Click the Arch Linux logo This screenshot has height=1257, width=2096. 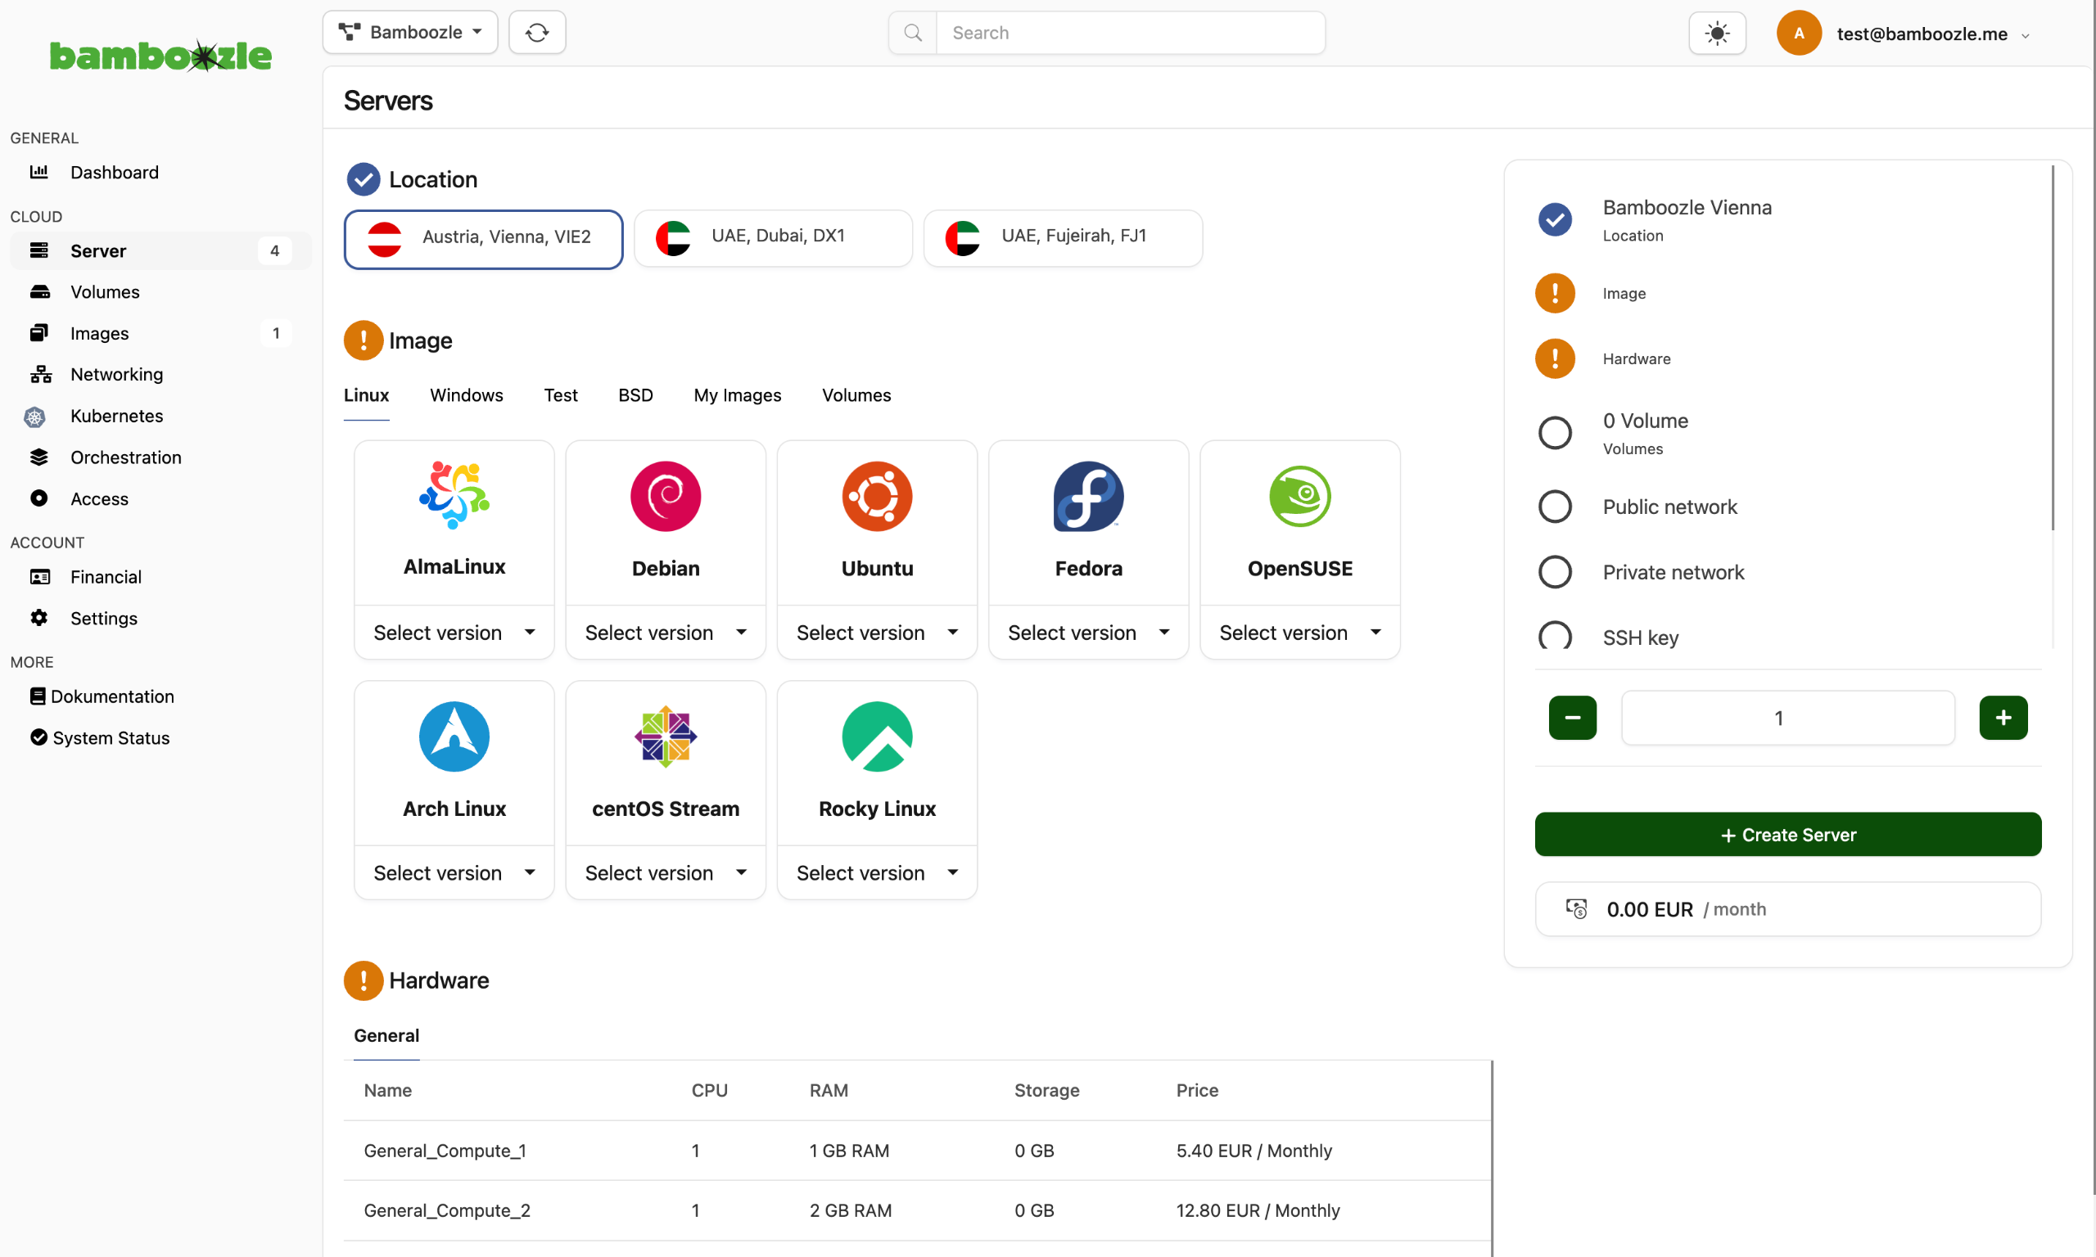454,737
